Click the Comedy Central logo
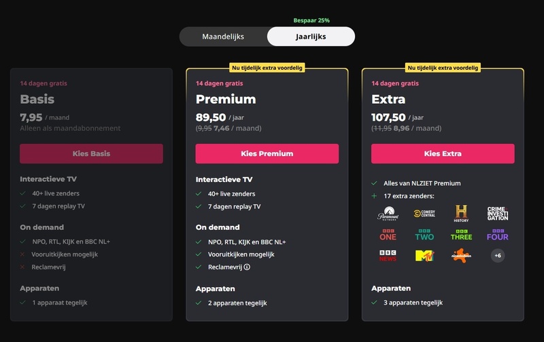This screenshot has width=544, height=342. (x=424, y=214)
